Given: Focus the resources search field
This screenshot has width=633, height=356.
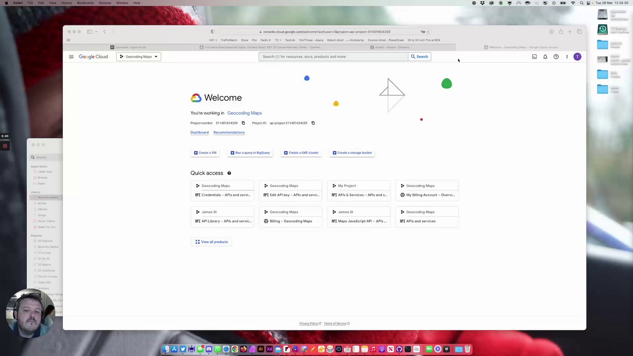Looking at the screenshot, I should click(332, 57).
